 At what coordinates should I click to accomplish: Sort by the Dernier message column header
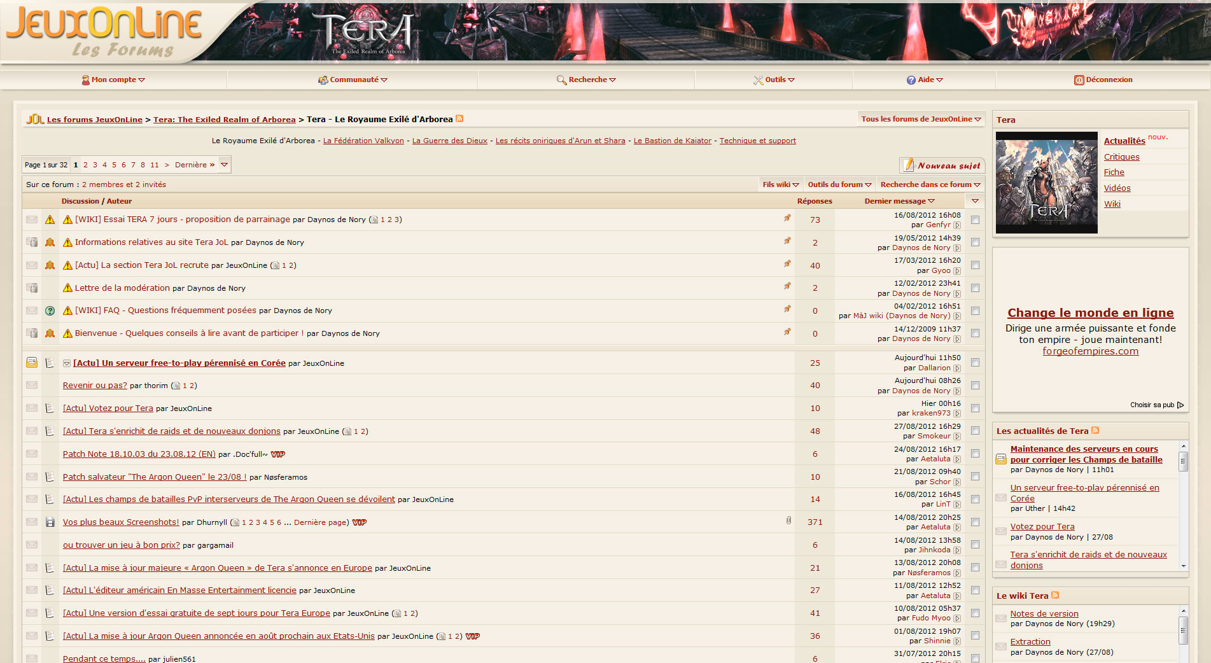coord(899,201)
